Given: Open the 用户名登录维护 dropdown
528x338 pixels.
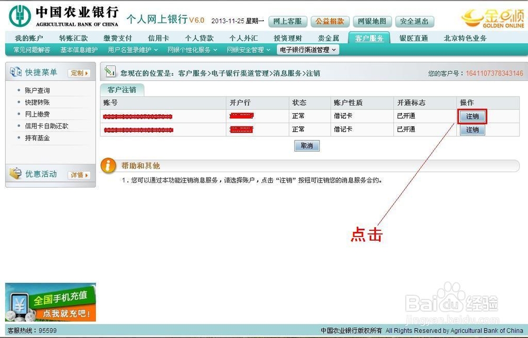Looking at the screenshot, I should click(x=129, y=49).
